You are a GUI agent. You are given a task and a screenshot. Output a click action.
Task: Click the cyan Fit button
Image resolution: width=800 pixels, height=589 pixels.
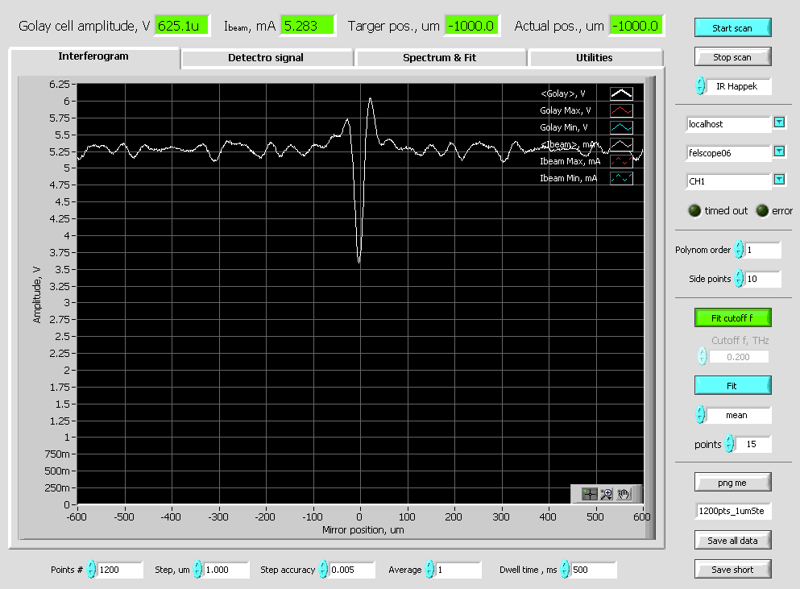tap(732, 386)
